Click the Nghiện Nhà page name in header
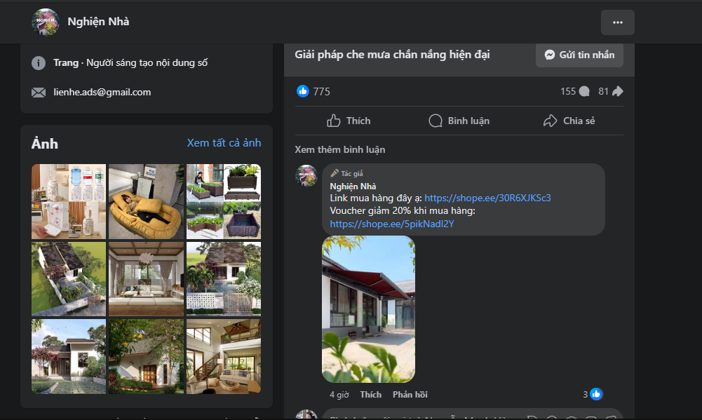Viewport: 702px width, 420px height. (98, 22)
